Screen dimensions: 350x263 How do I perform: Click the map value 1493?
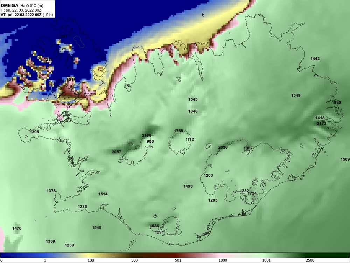click(x=188, y=186)
